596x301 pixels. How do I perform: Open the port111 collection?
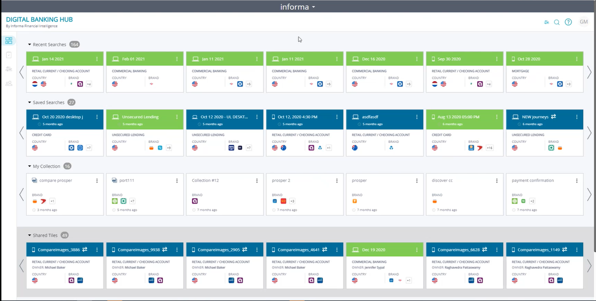pyautogui.click(x=145, y=194)
